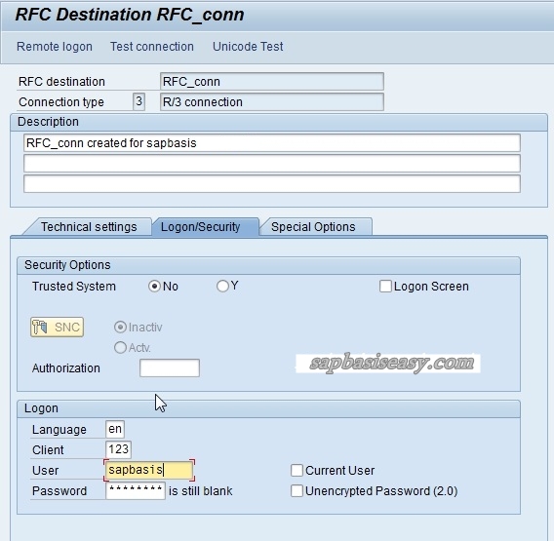The image size is (554, 541).
Task: Open Remote logon
Action: click(x=55, y=47)
